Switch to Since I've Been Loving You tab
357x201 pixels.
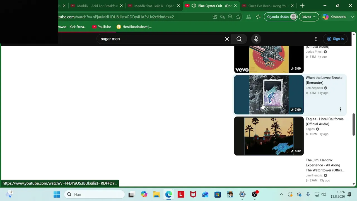[x=267, y=6]
